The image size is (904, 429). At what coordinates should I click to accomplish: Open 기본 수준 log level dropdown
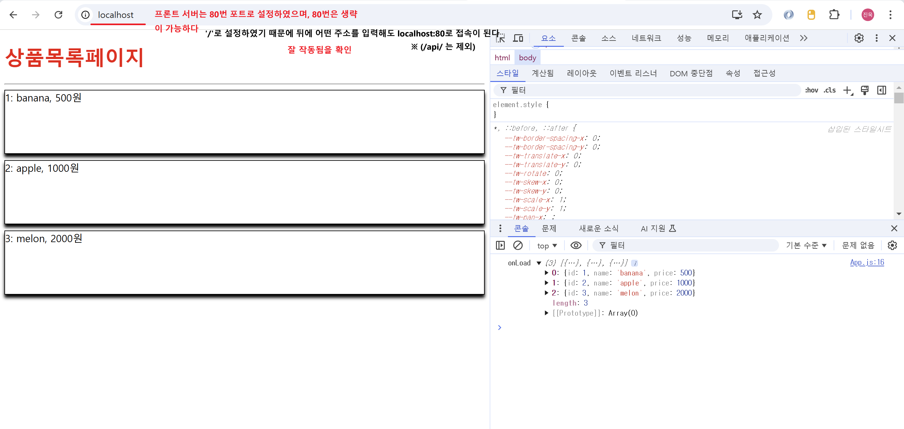coord(806,245)
